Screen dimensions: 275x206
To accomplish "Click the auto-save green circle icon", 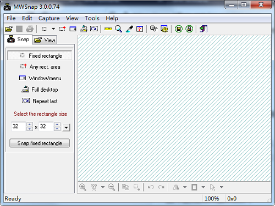I will (179, 29).
